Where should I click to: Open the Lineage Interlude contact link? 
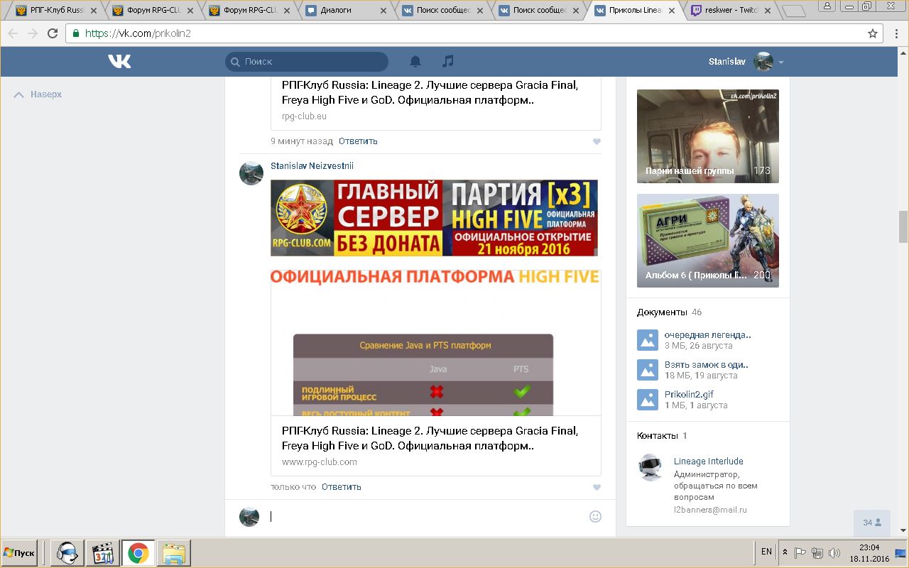tap(708, 461)
